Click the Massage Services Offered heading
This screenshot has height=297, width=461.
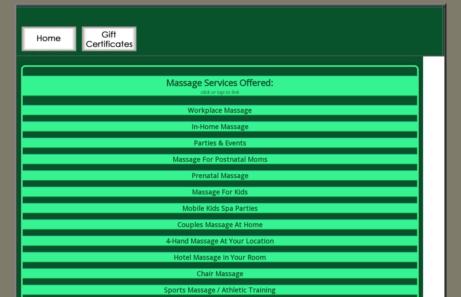click(x=220, y=83)
